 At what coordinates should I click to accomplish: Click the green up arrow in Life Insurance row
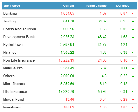point(133,92)
